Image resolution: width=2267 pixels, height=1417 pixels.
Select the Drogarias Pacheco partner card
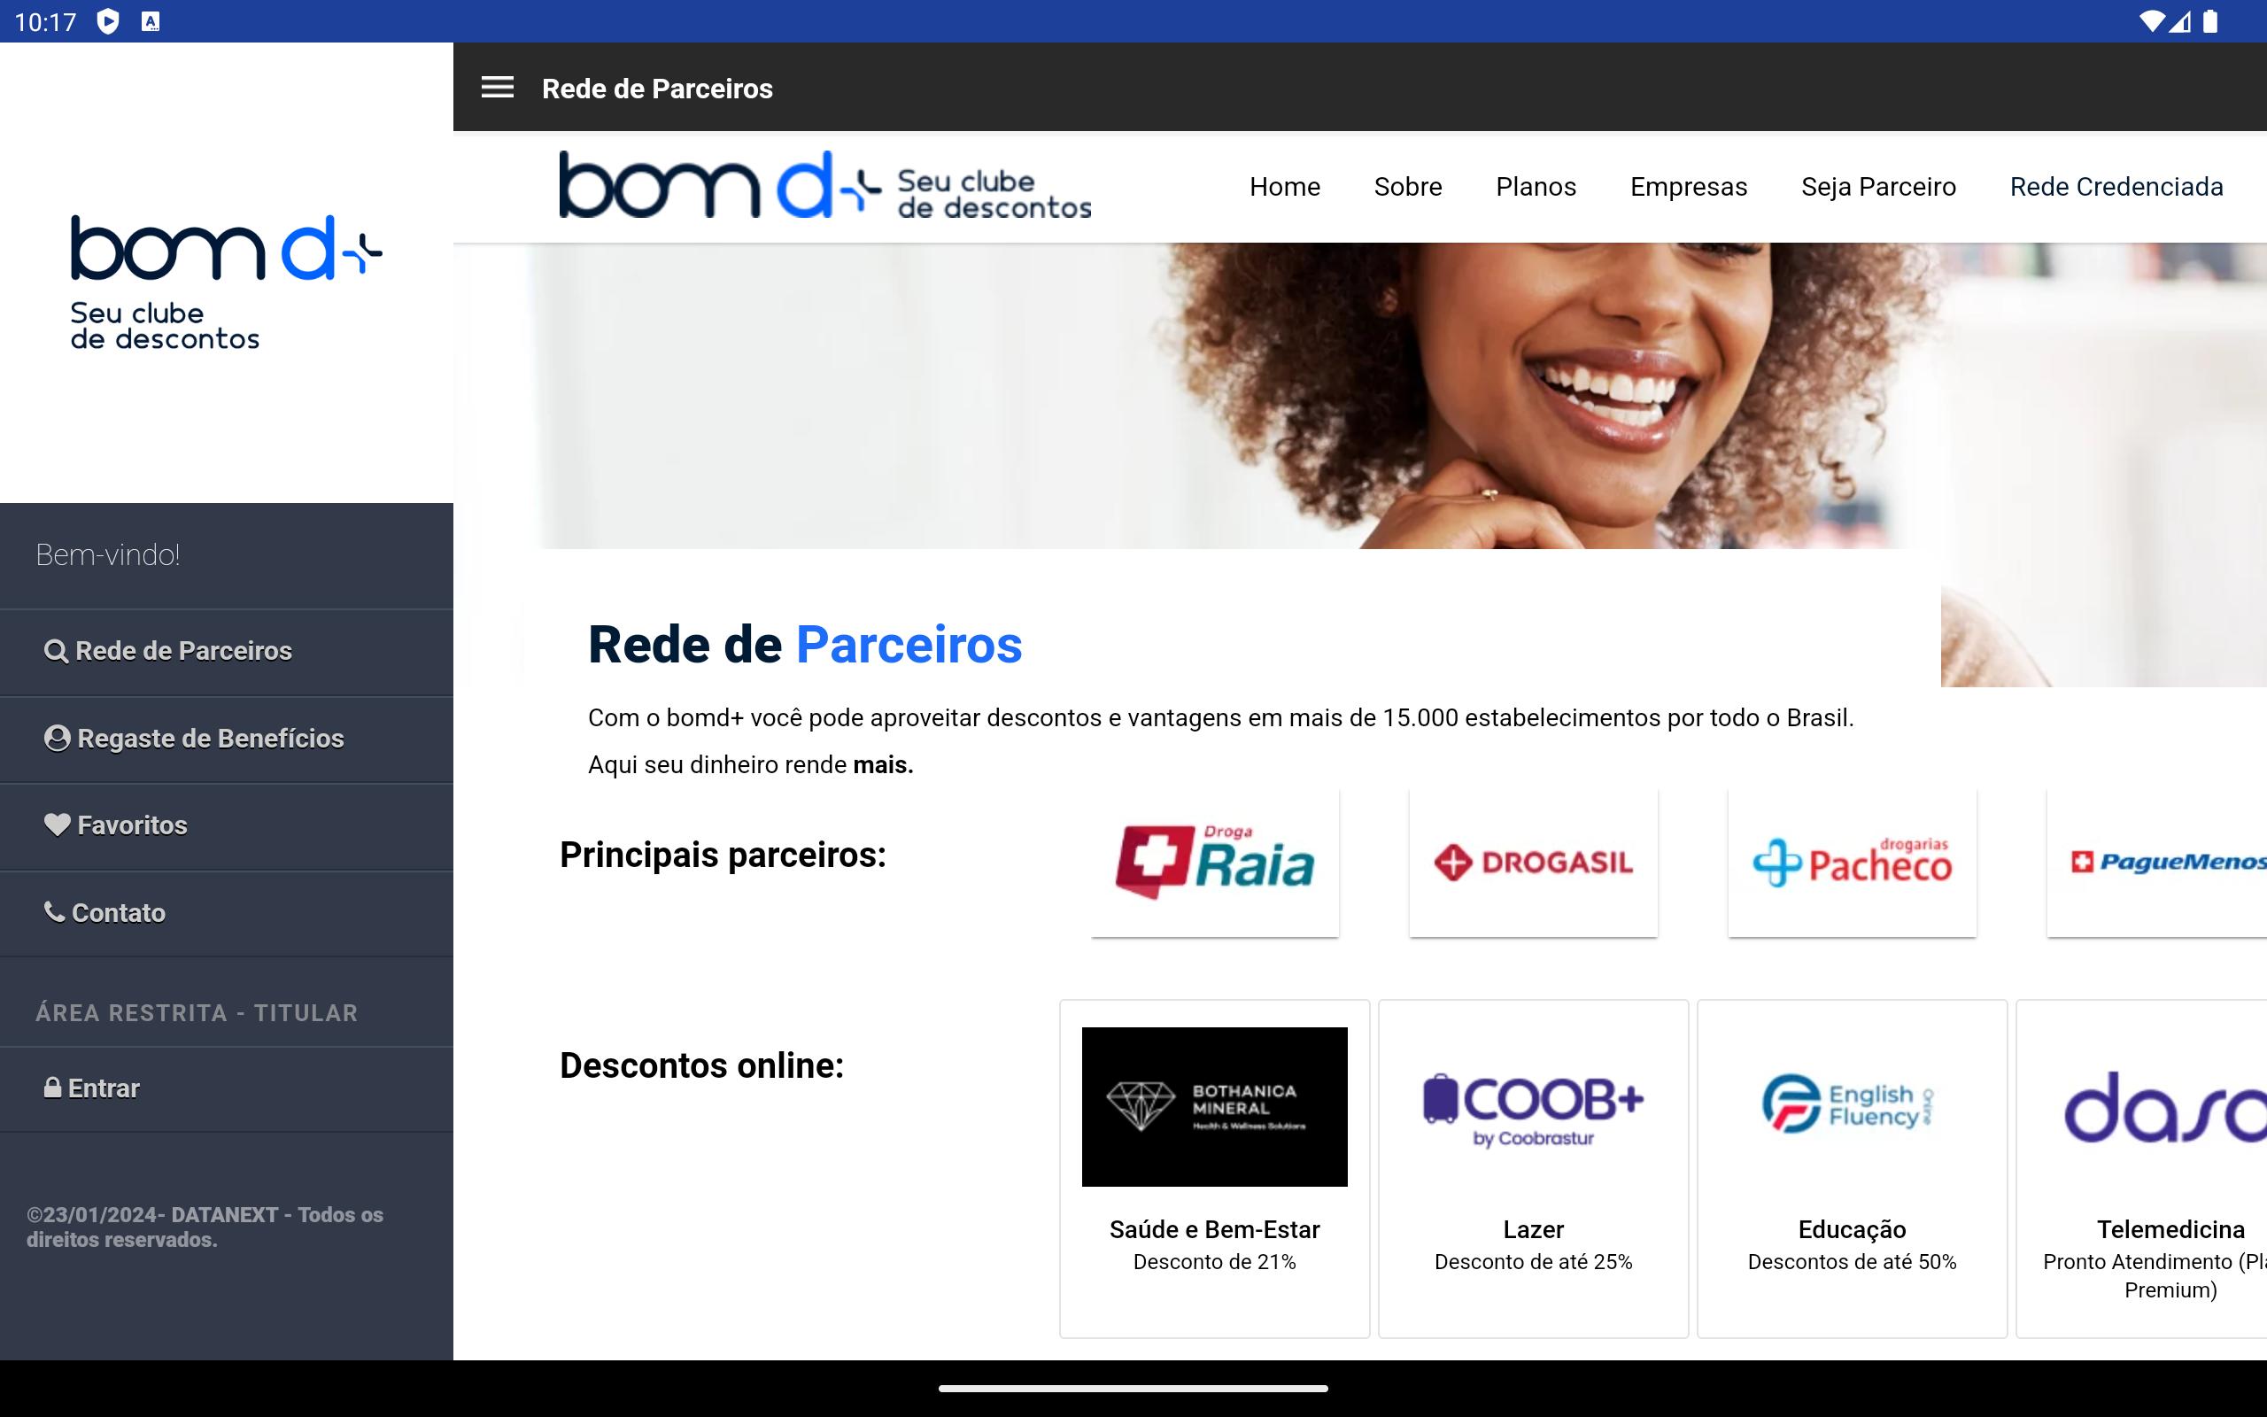click(x=1852, y=863)
